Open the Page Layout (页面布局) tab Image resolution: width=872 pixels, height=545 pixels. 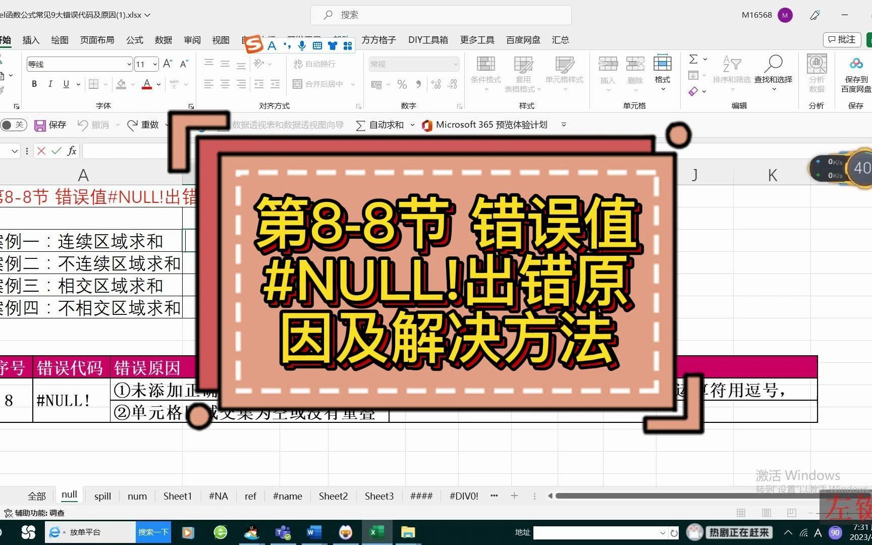pos(97,40)
